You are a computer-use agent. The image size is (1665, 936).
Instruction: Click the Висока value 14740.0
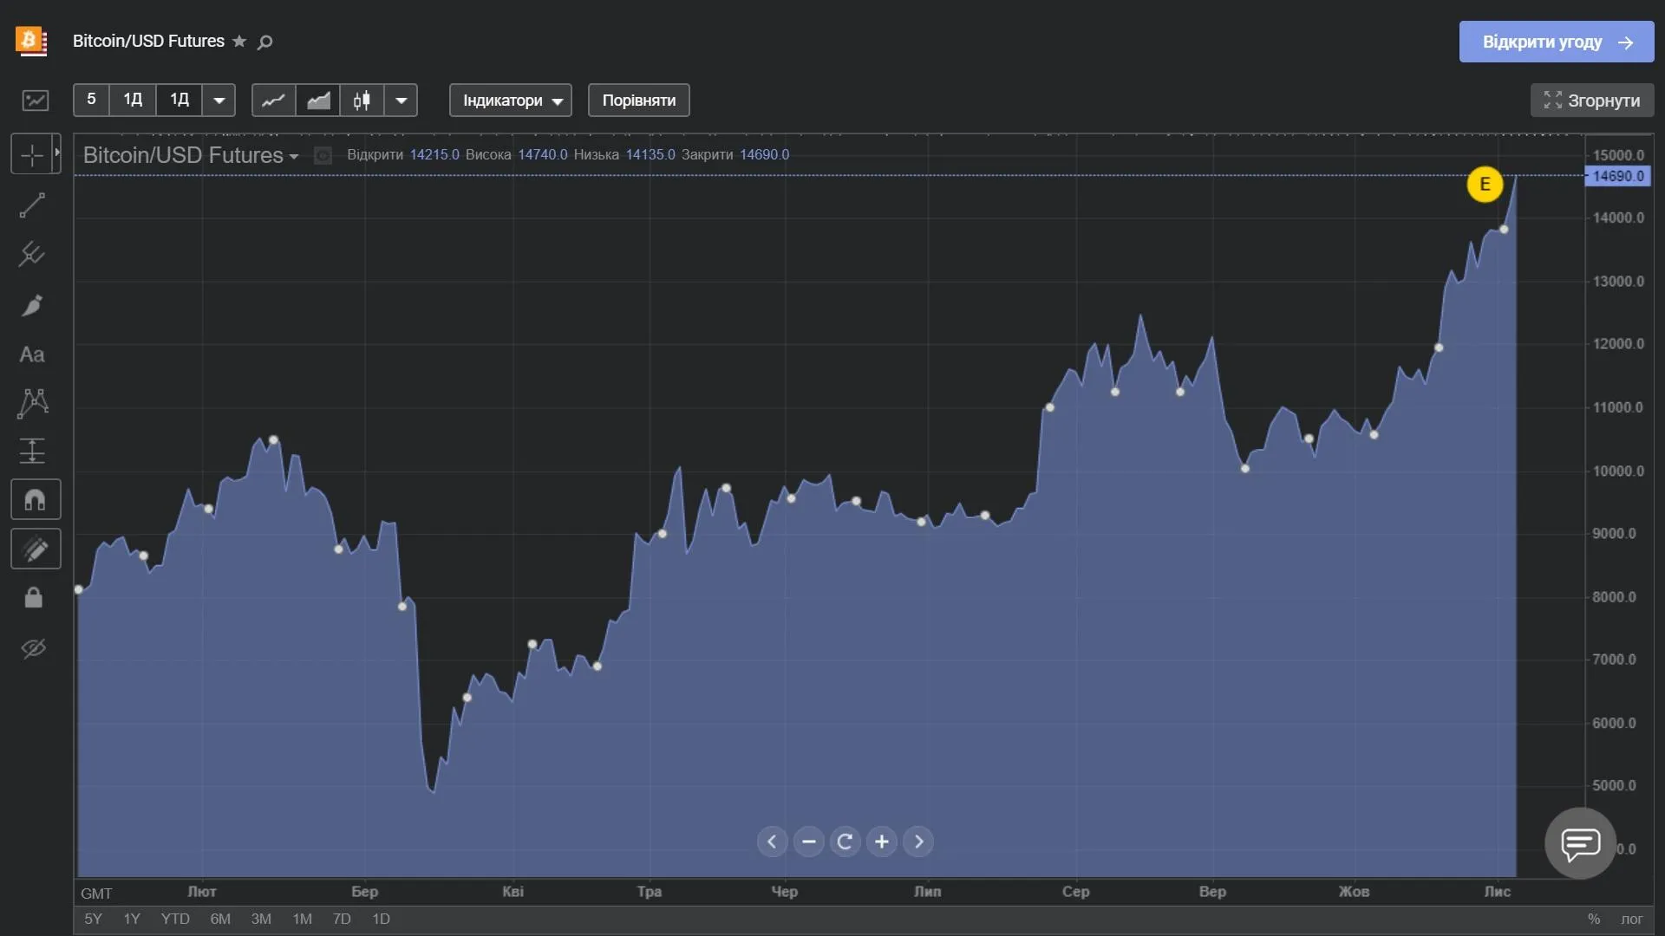543,155
